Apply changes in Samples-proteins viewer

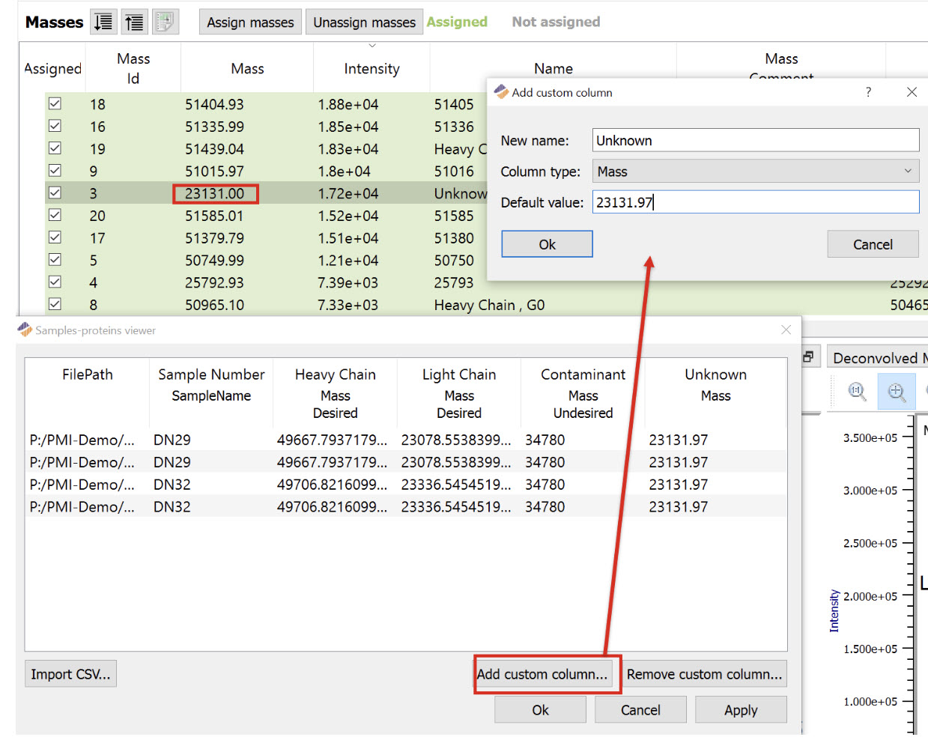741,710
